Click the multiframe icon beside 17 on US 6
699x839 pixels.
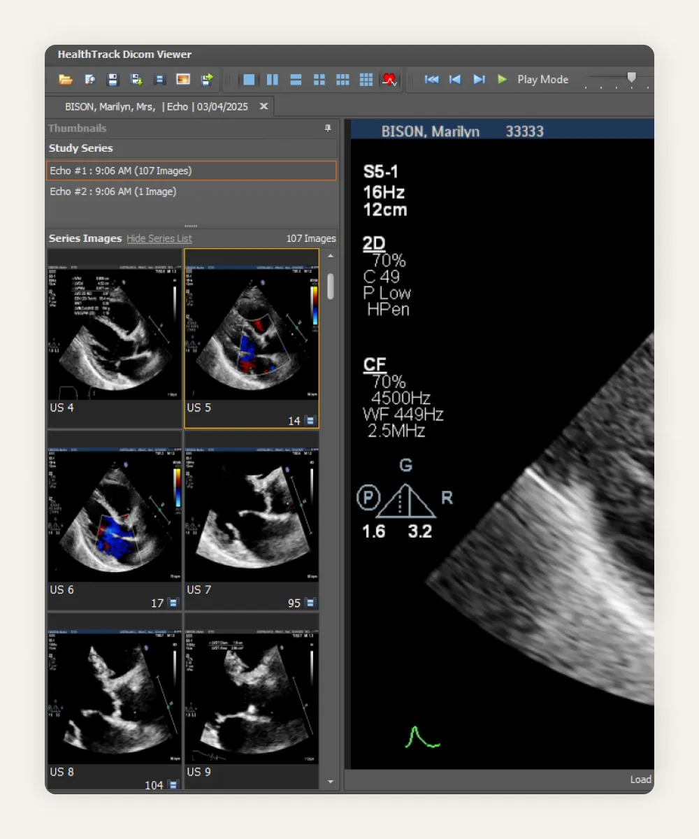[x=173, y=603]
